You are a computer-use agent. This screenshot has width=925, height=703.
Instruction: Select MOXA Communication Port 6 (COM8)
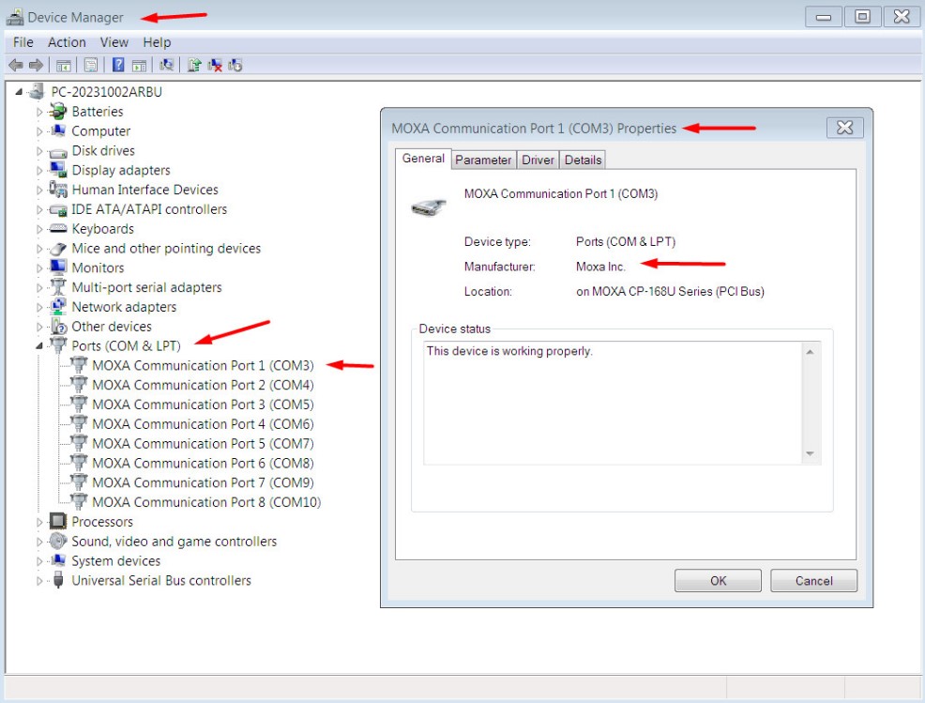tap(203, 463)
